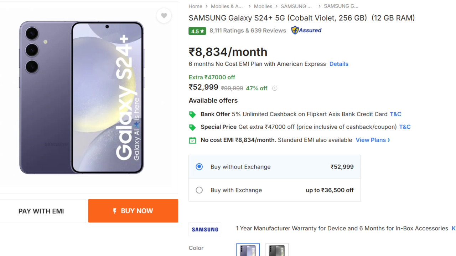Viewport: 456px width, 256px height.
Task: Click the PAY WITH EMI button
Action: pyautogui.click(x=41, y=211)
